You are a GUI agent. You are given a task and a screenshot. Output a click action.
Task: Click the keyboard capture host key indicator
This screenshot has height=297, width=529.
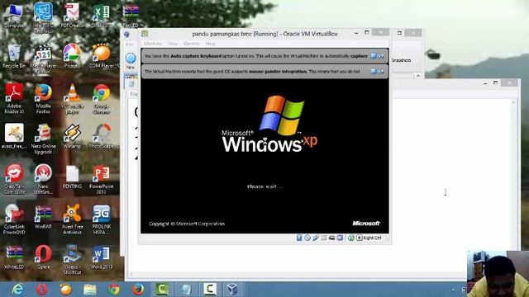pos(360,238)
